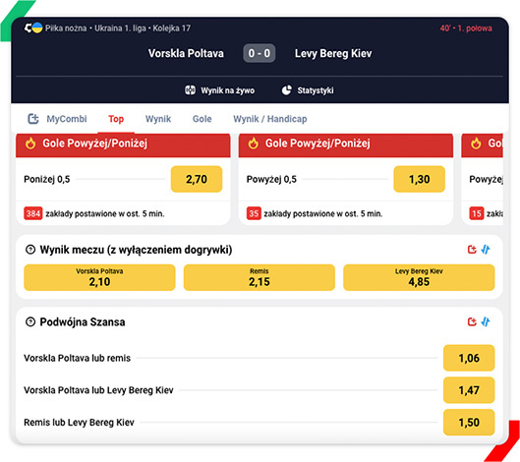Open the Statystyki link
The image size is (520, 462).
coord(308,90)
